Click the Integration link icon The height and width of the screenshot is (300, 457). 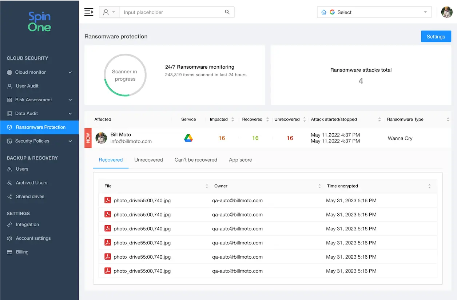[9, 224]
